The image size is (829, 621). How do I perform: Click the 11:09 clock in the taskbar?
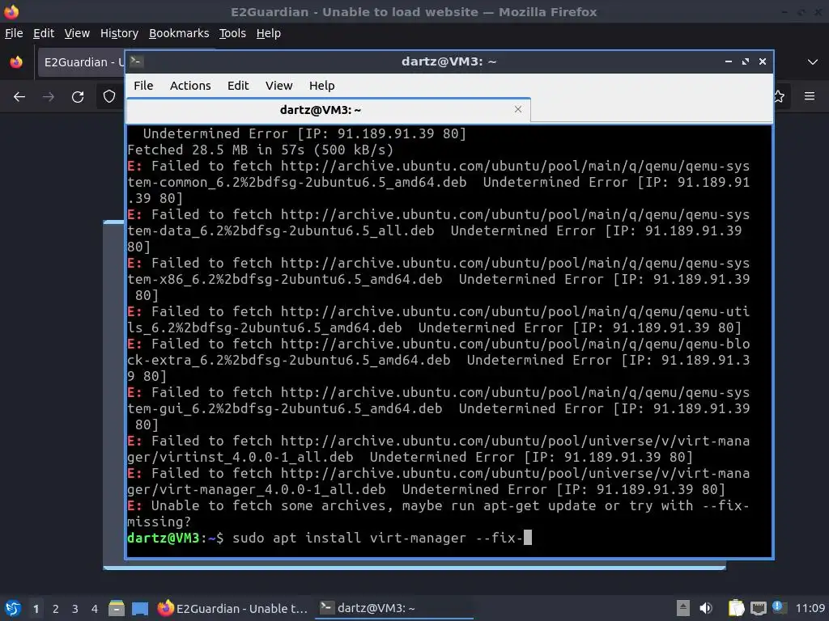coord(810,608)
